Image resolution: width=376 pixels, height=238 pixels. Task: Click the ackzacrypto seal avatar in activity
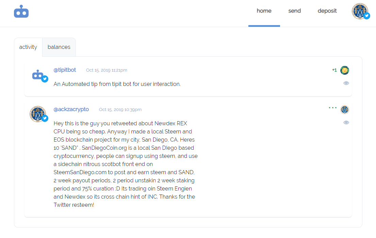[38, 114]
